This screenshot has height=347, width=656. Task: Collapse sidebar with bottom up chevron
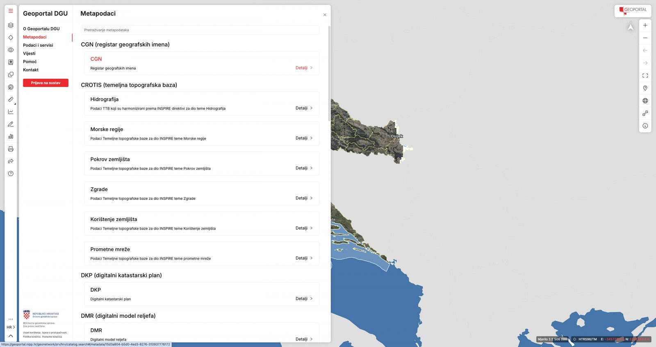11,336
